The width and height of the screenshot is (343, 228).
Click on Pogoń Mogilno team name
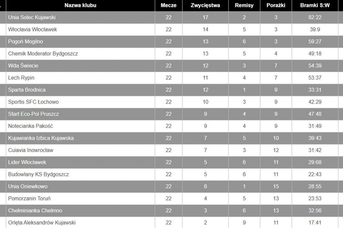click(x=25, y=41)
